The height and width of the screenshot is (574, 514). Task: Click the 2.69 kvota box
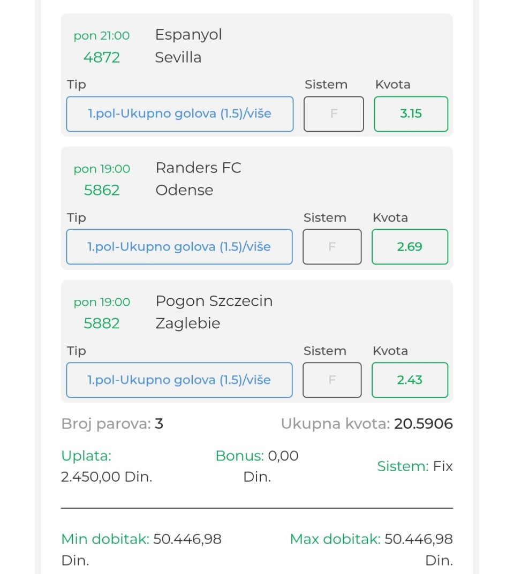coord(410,247)
